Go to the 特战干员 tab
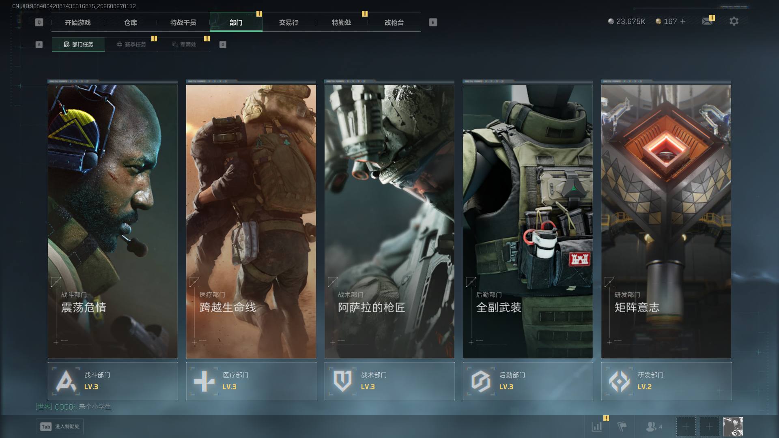This screenshot has width=779, height=438. [x=183, y=22]
